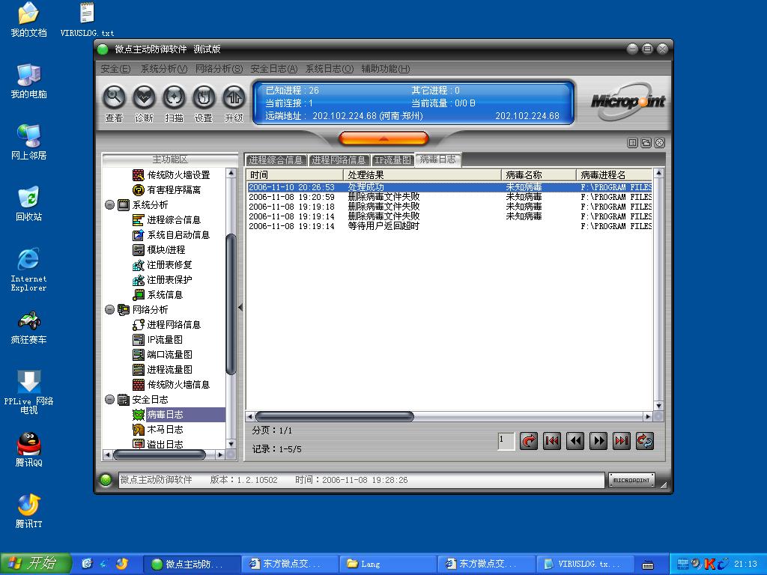The height and width of the screenshot is (575, 767).
Task: Switch to the Lang taskbar window
Action: point(387,564)
